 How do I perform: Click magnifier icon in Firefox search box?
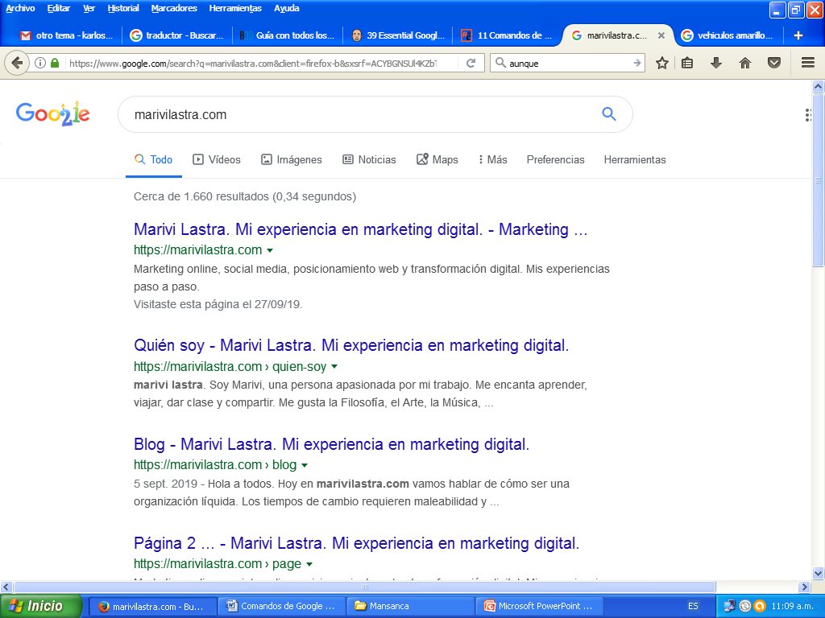pos(500,63)
